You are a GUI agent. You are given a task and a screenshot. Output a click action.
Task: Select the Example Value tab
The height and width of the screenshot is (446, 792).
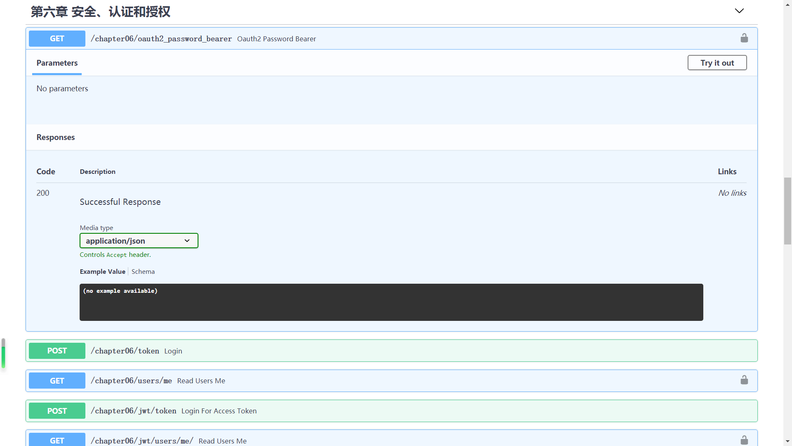[x=102, y=271]
